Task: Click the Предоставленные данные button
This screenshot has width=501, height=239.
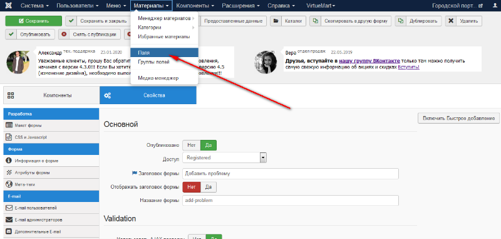Action: coord(233,21)
